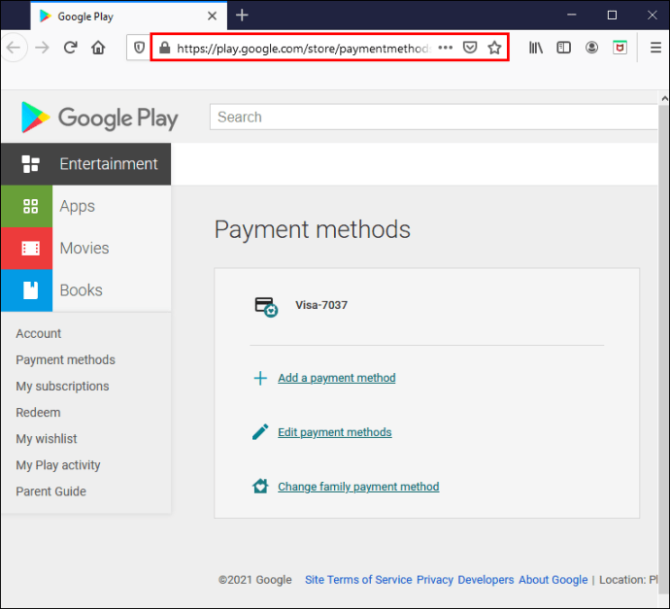This screenshot has height=609, width=670.
Task: Open a new browser tab
Action: coord(242,16)
